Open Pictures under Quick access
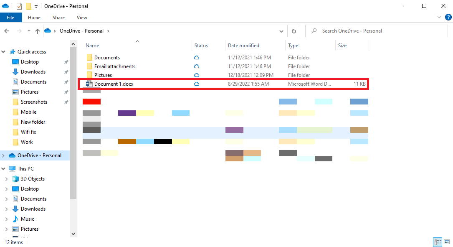 point(30,92)
